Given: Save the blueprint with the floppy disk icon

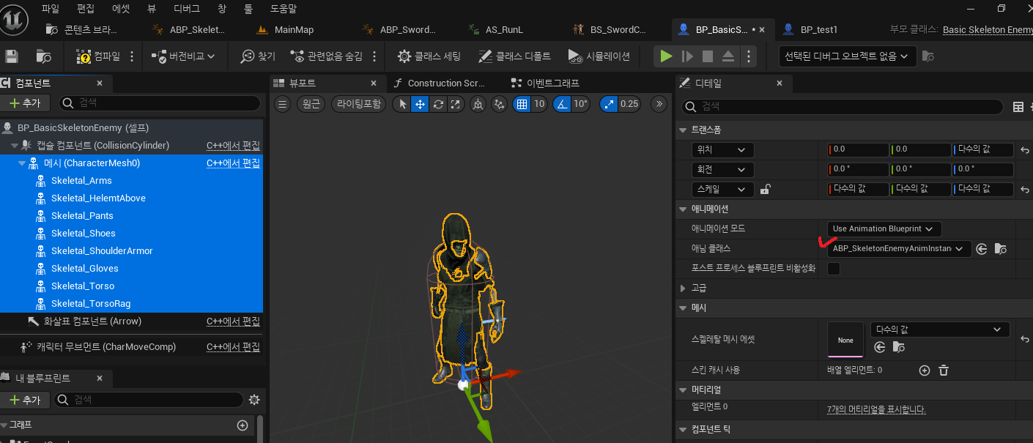Looking at the screenshot, I should click(x=12, y=56).
